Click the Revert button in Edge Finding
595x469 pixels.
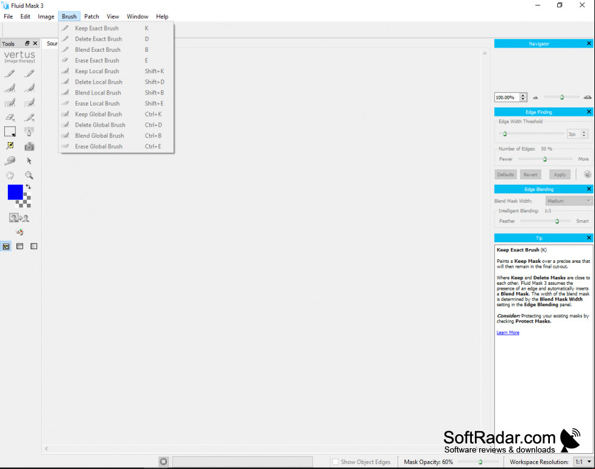pos(530,174)
